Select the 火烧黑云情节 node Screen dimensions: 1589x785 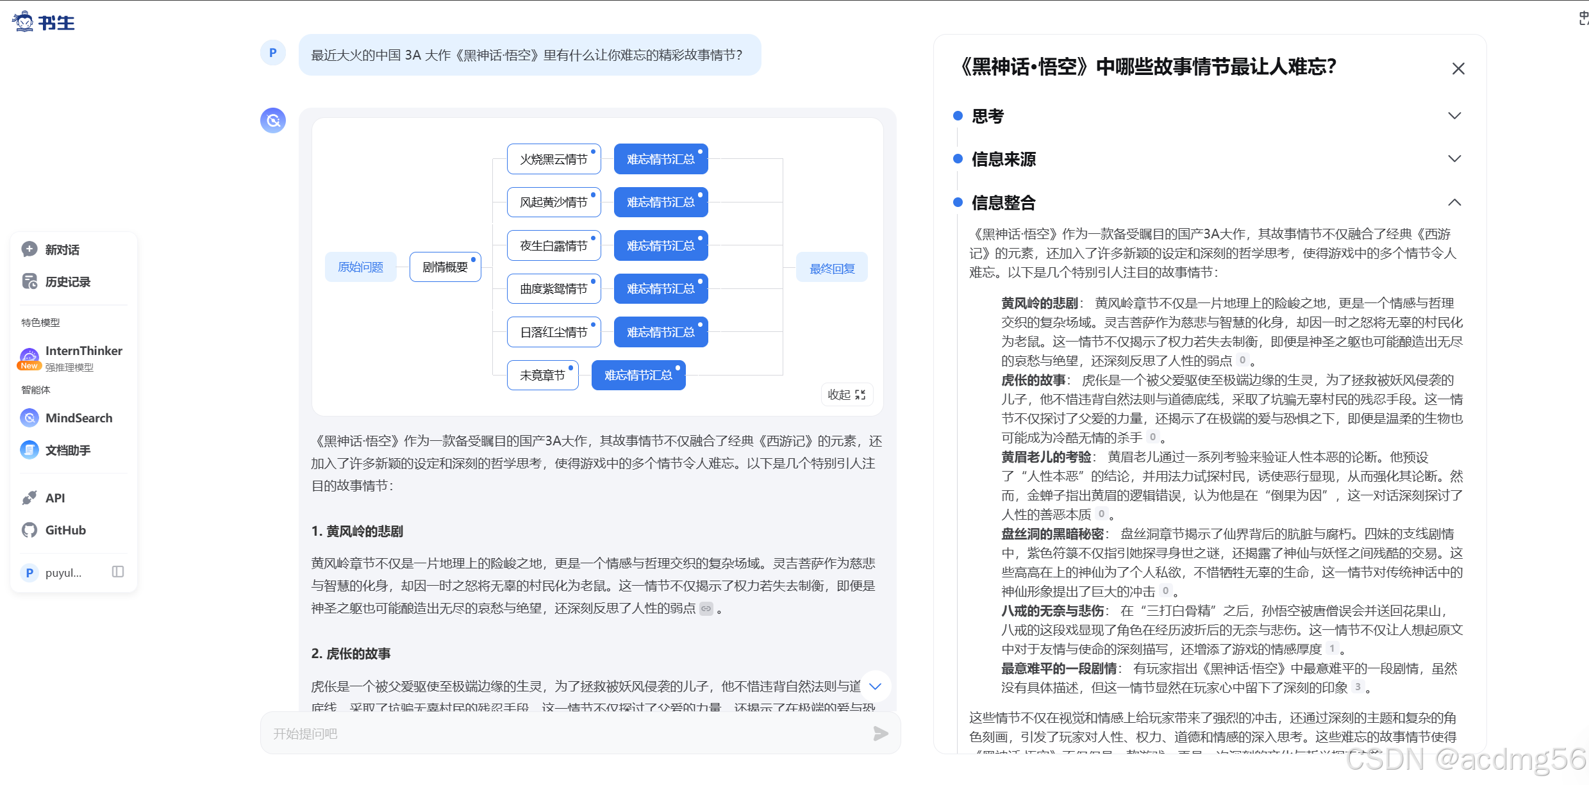(x=553, y=159)
